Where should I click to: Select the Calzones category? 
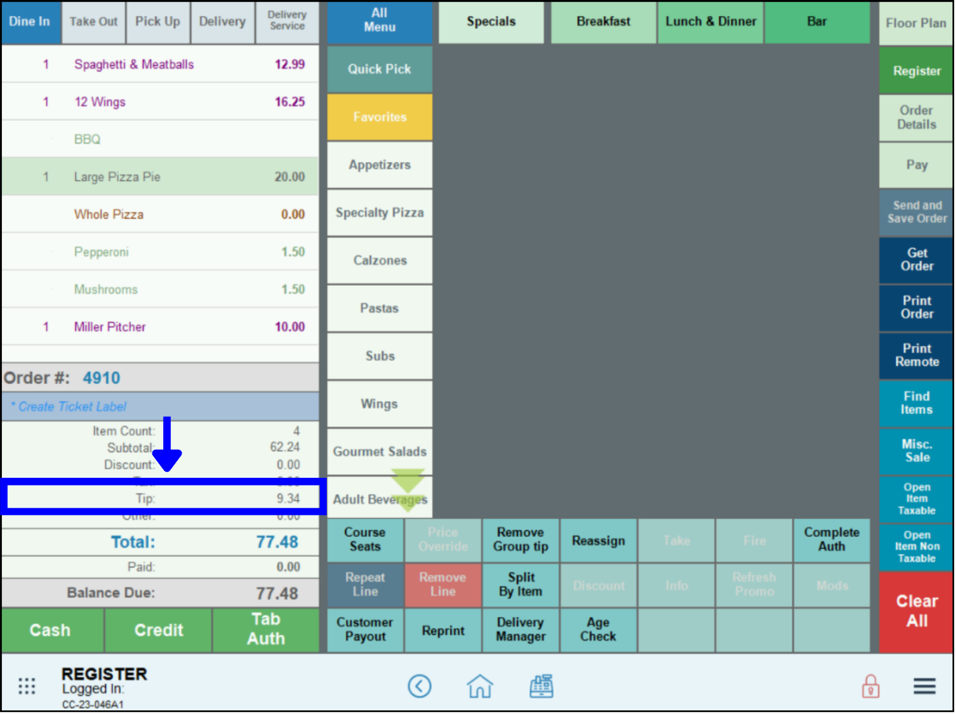point(379,261)
